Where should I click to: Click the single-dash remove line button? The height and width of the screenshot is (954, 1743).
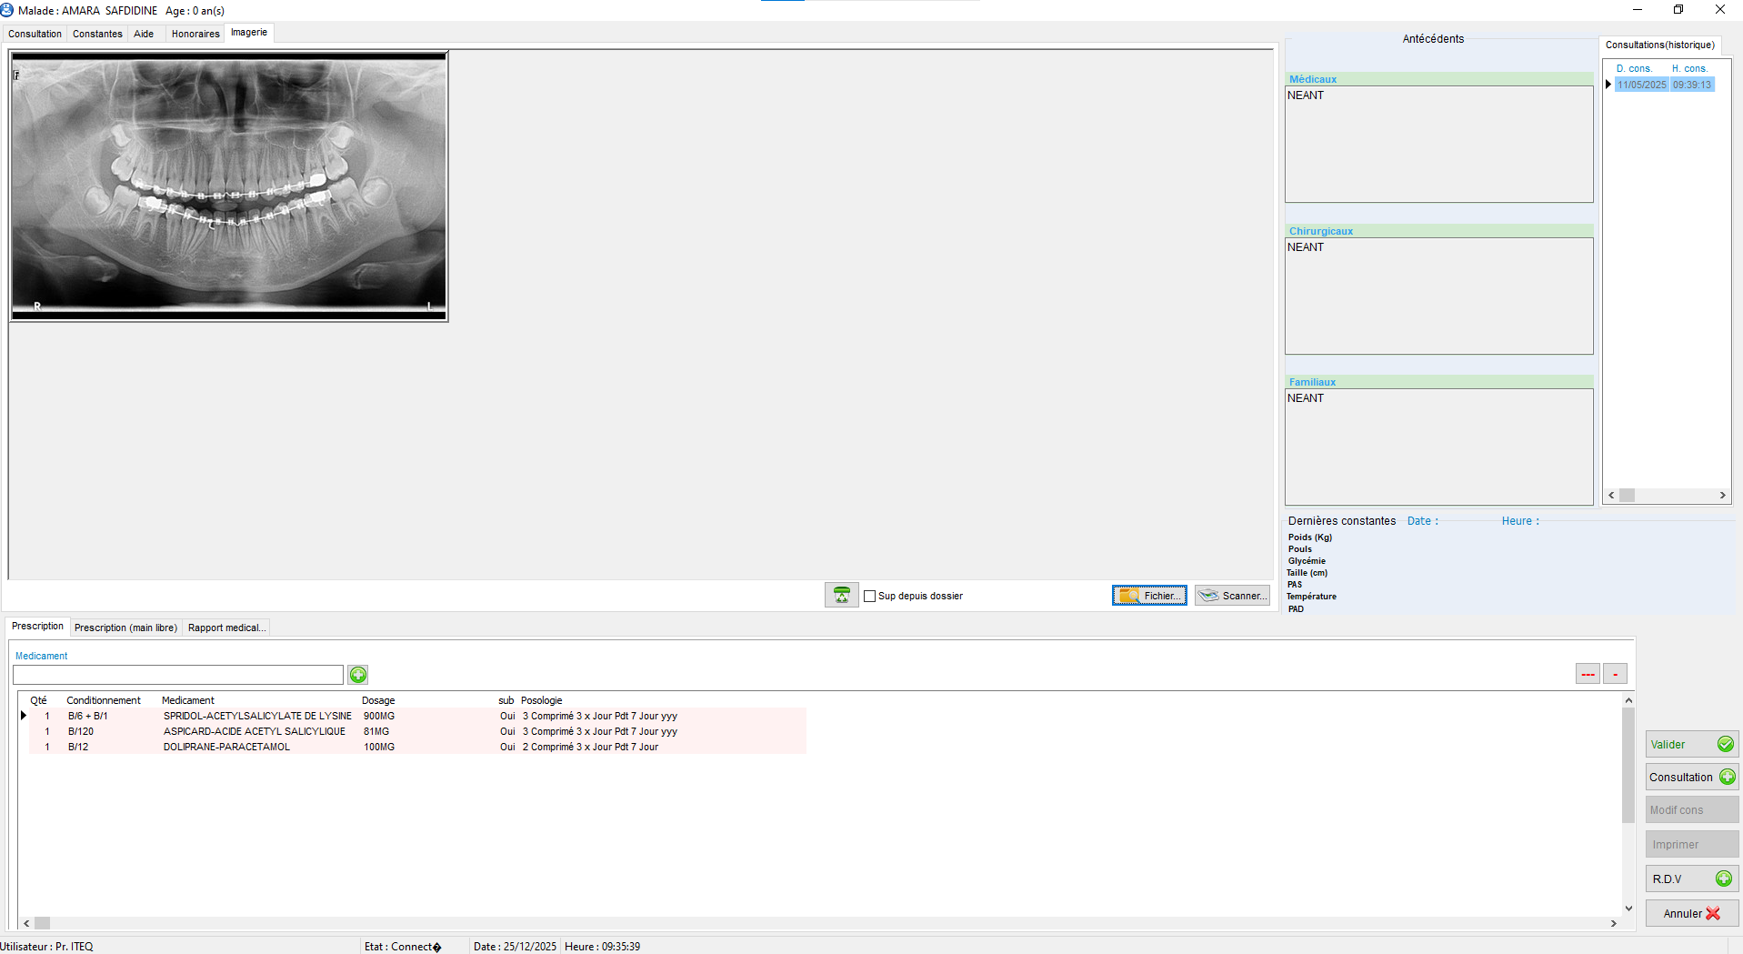1615,674
